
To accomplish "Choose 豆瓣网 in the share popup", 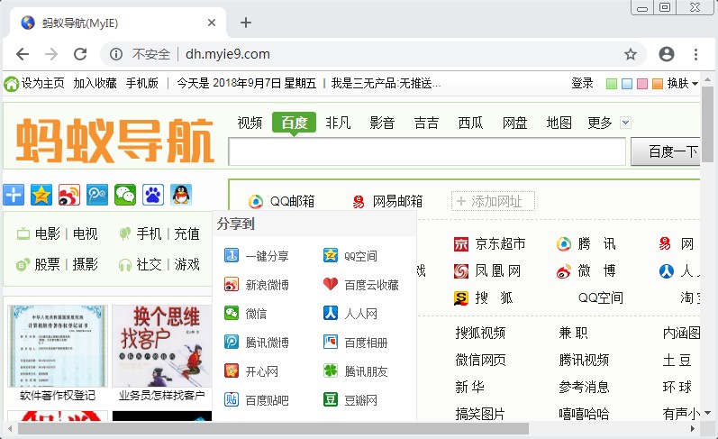I will 350,400.
